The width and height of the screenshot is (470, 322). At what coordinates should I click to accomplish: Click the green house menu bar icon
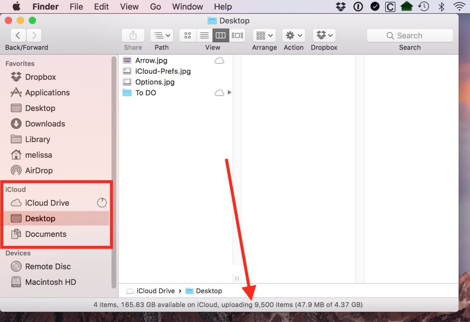[406, 7]
